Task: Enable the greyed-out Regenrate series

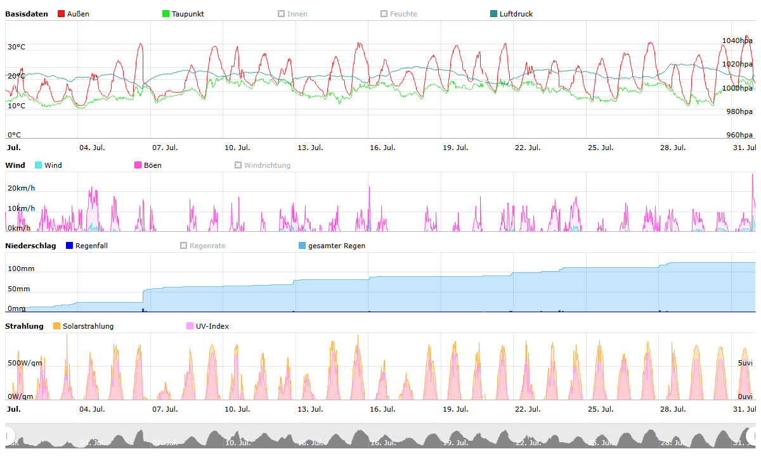Action: 202,246
